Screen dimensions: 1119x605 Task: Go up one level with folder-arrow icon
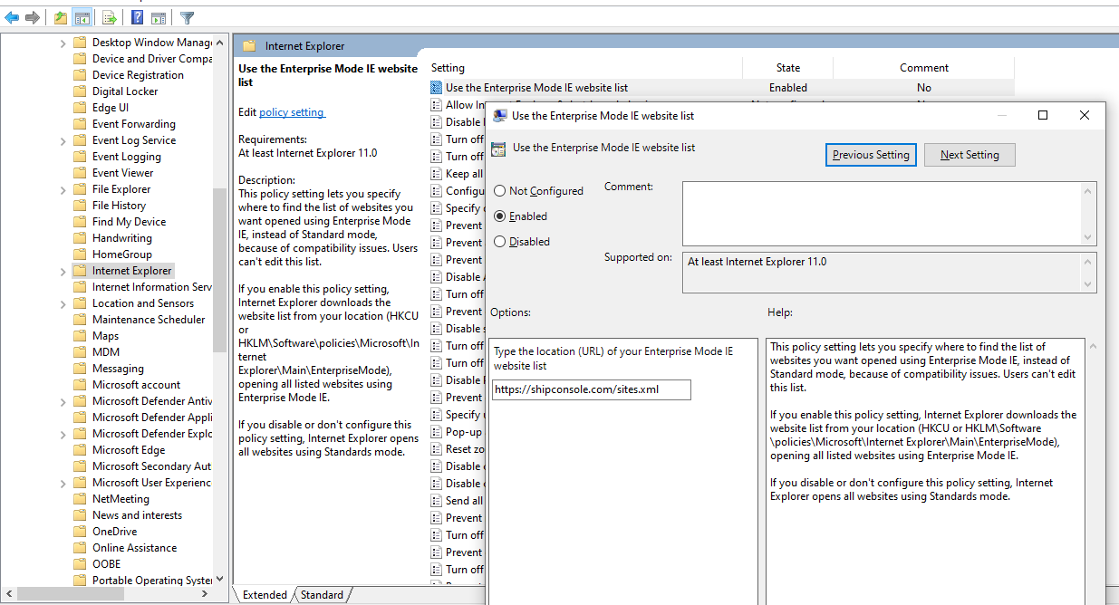(60, 17)
